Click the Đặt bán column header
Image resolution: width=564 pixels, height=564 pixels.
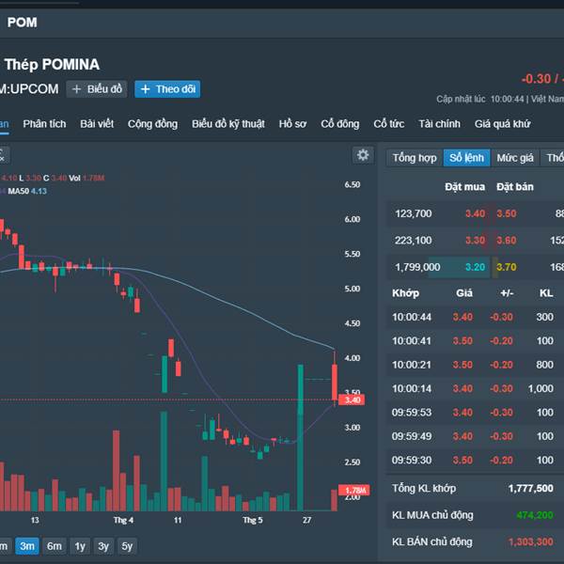515,187
